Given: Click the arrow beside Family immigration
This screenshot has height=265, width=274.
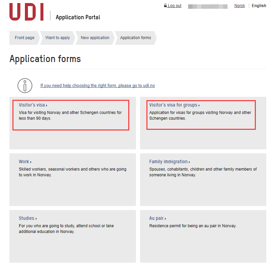Looking at the screenshot, I should (x=190, y=162).
